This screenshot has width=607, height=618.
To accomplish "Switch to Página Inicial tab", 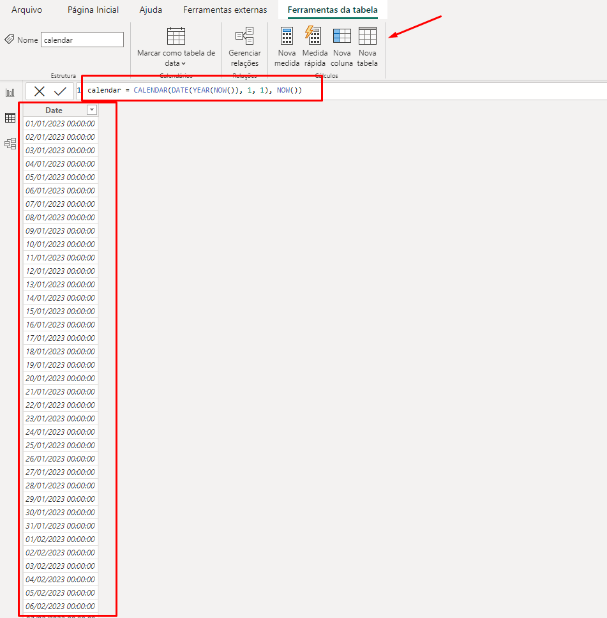I will point(93,10).
